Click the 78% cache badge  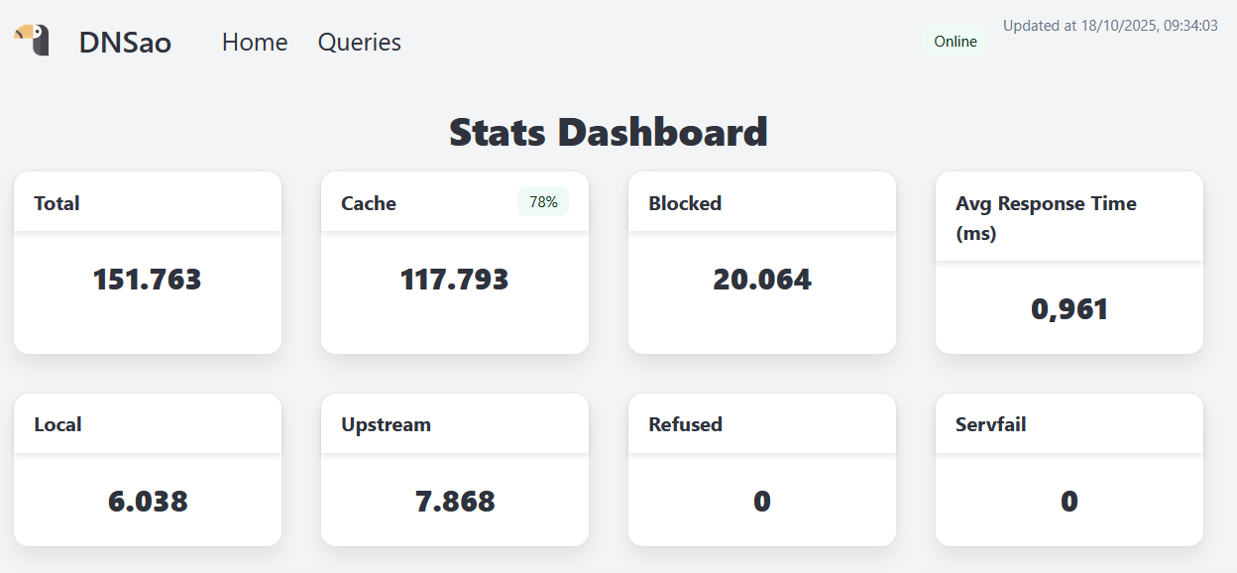tap(543, 202)
